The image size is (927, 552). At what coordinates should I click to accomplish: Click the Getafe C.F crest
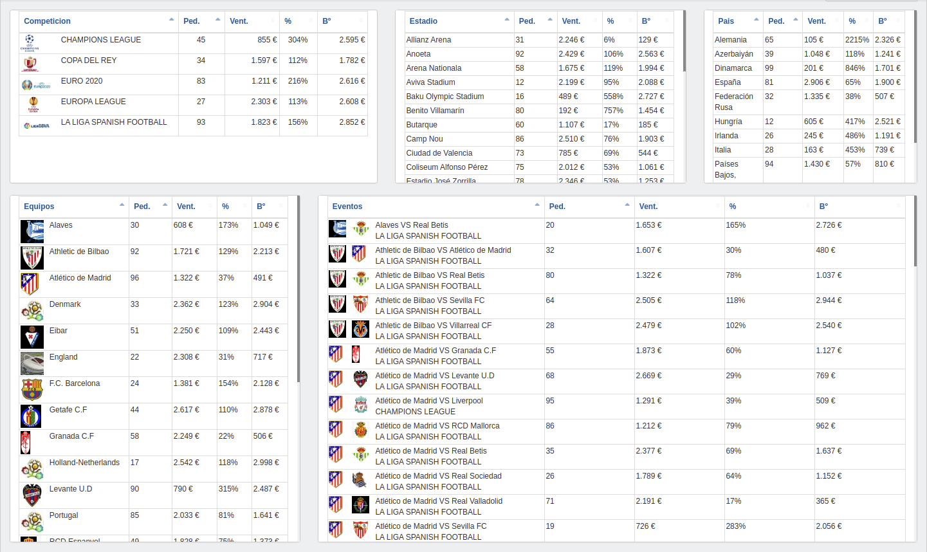pos(31,416)
